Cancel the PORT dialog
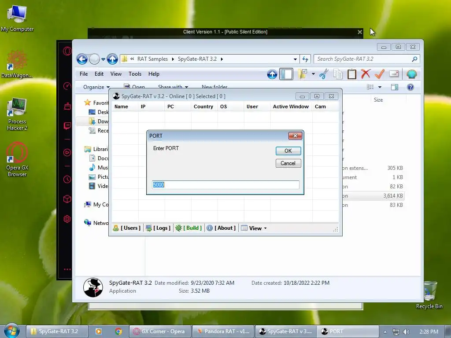451x338 pixels. click(x=288, y=163)
